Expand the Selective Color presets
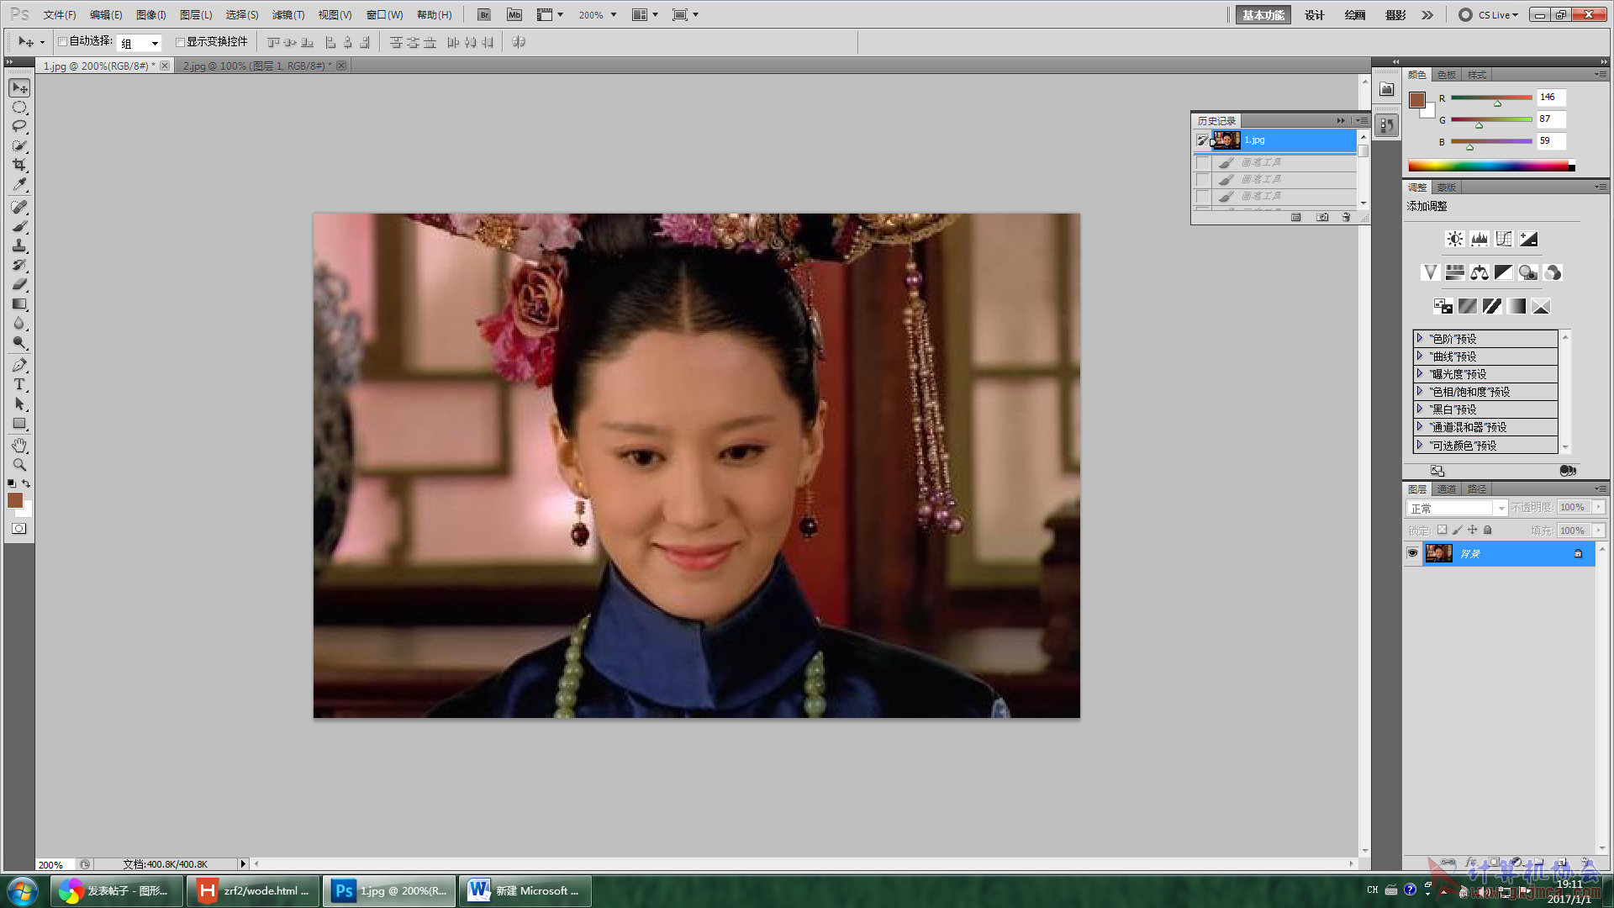 pyautogui.click(x=1420, y=445)
